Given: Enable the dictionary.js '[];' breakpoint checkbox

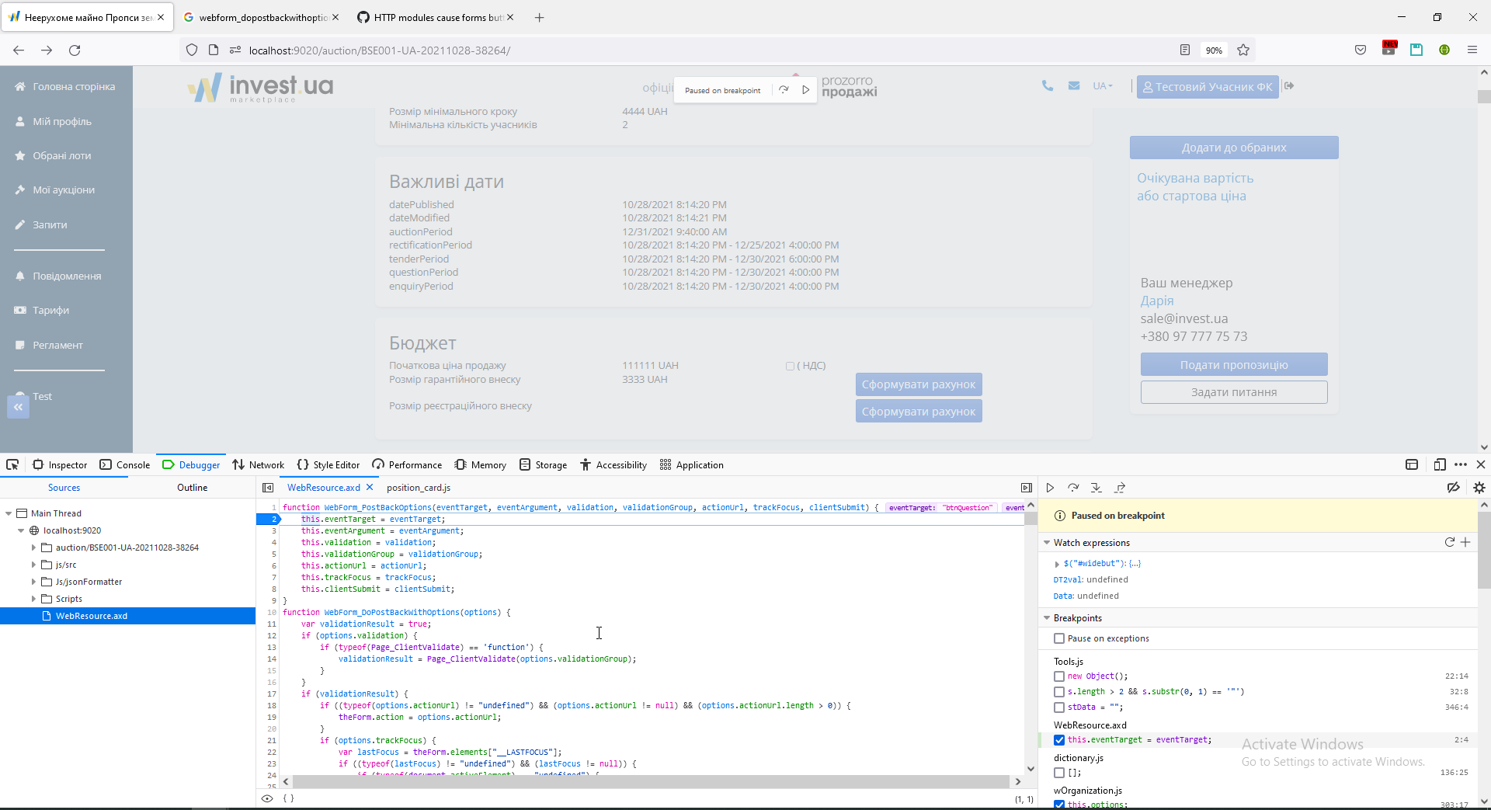Looking at the screenshot, I should click(x=1059, y=773).
